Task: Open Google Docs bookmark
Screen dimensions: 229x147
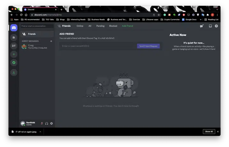Action: click(x=189, y=19)
